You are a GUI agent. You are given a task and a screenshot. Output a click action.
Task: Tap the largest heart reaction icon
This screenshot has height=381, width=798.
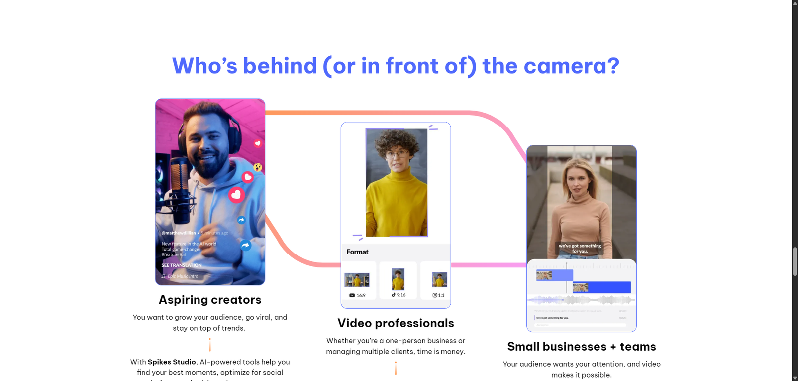tap(236, 195)
